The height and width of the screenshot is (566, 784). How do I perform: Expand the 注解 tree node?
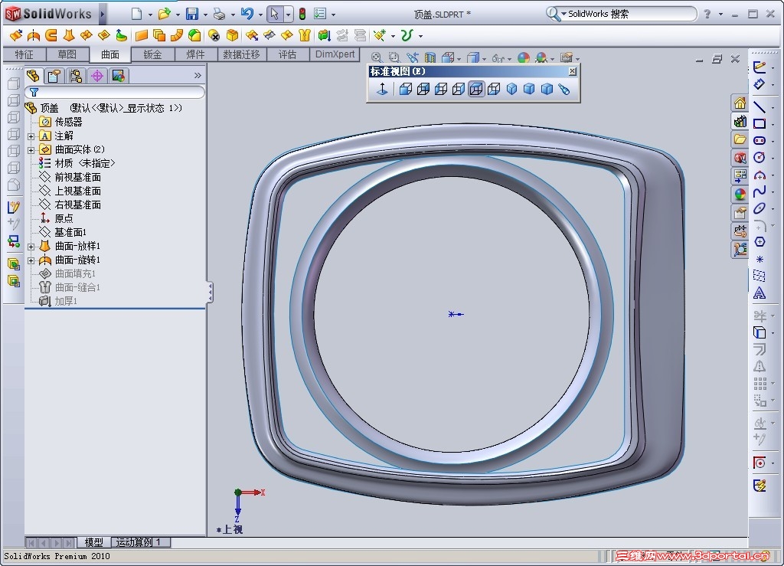(x=31, y=136)
